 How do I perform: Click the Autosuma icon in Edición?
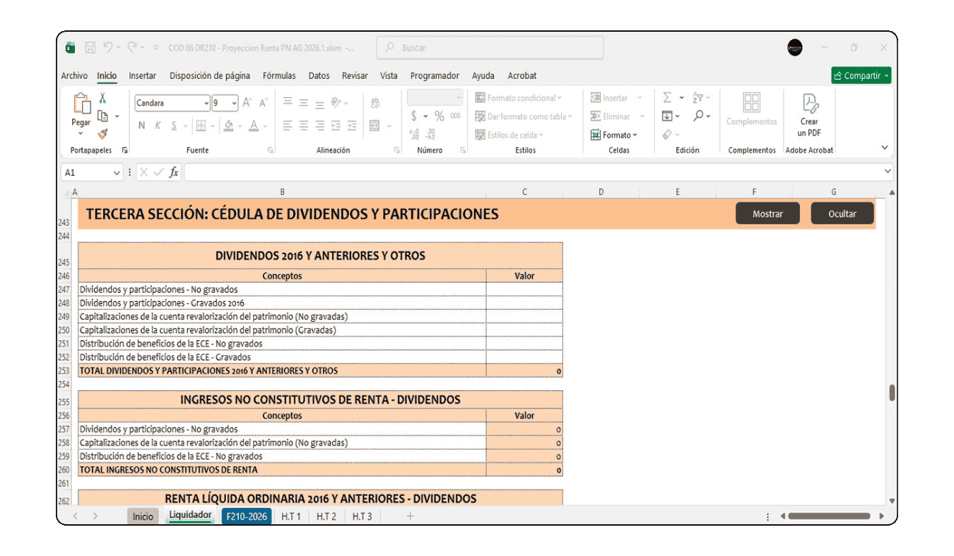tap(666, 97)
